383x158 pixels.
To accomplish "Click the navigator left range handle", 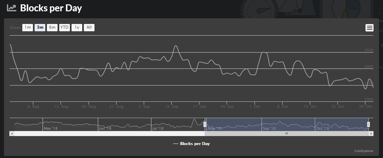I will click(x=205, y=124).
